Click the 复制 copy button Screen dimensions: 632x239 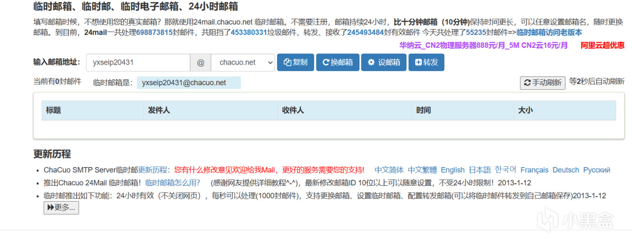click(x=295, y=63)
